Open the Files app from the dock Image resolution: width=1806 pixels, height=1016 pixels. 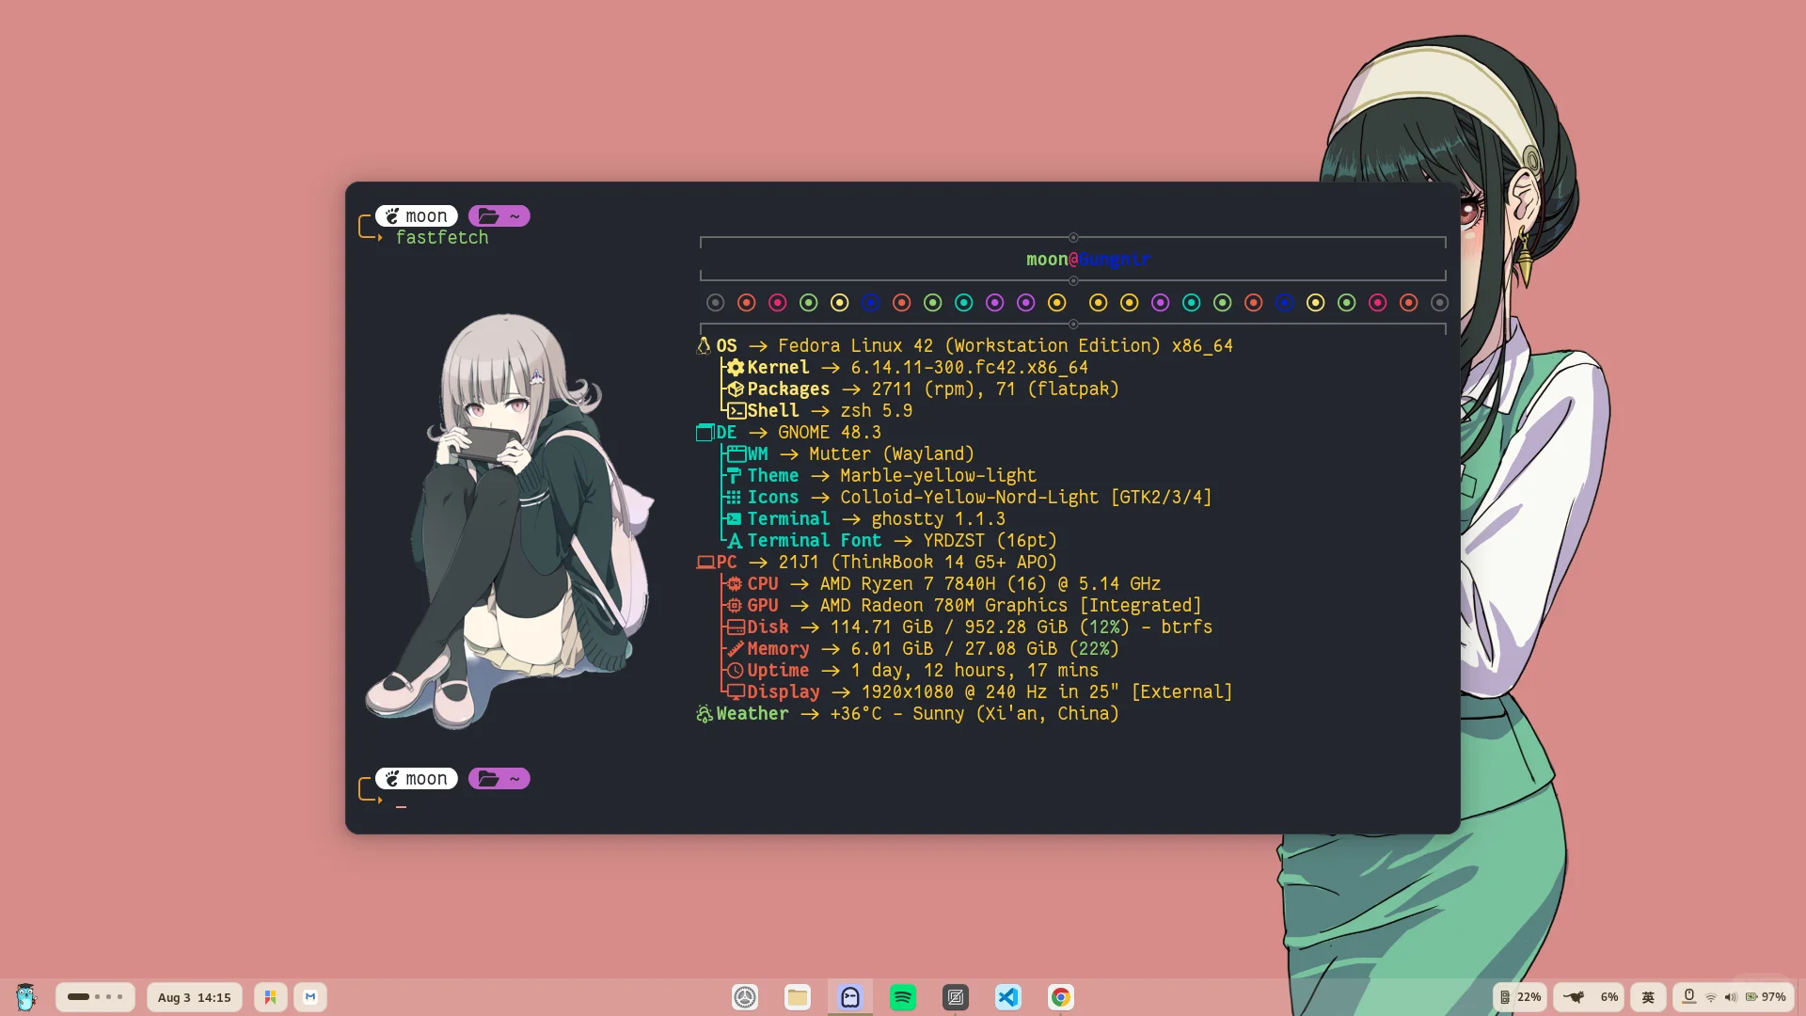point(797,996)
